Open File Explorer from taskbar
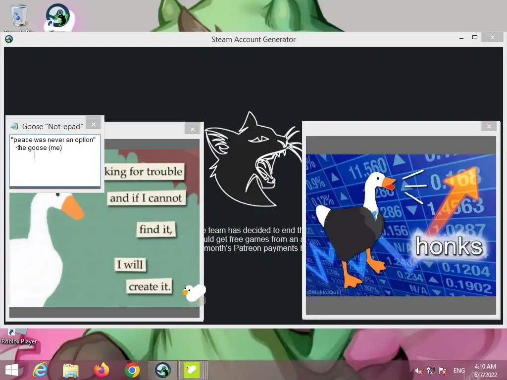Viewport: 507px width, 380px height. click(x=70, y=370)
